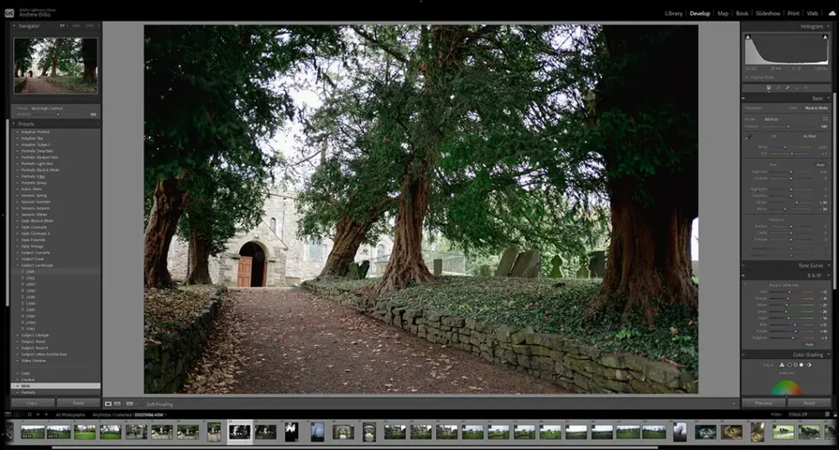The width and height of the screenshot is (839, 450).
Task: Toggle the histogram highlight clipping triangle
Action: [824, 37]
